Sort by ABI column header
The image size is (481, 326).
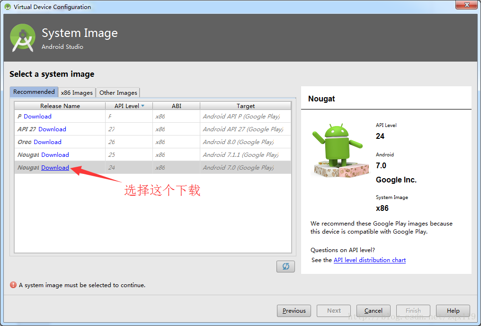pyautogui.click(x=177, y=106)
